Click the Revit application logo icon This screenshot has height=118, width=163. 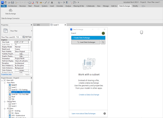[x=2, y=2]
